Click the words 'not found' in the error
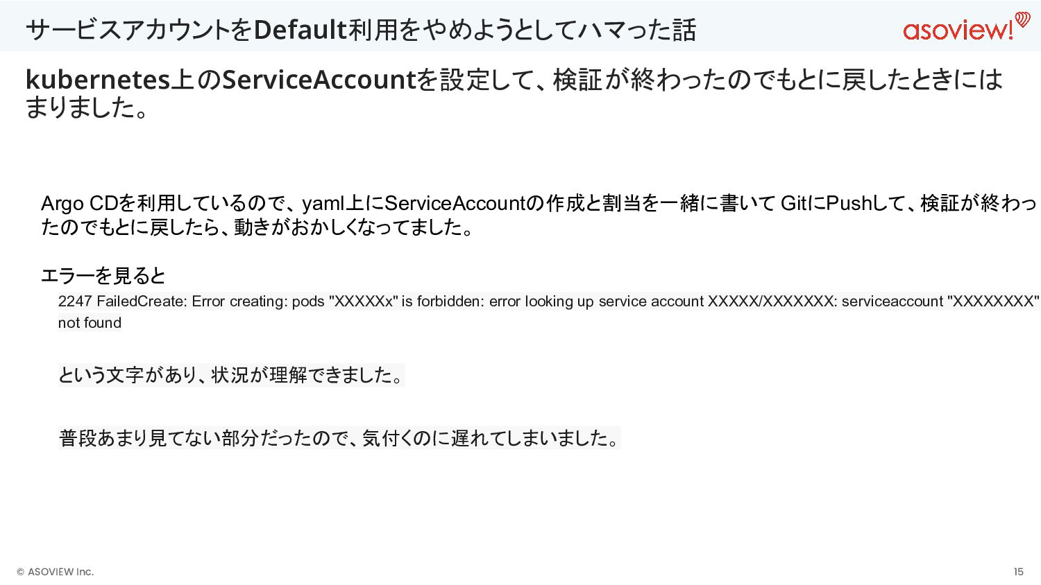Image resolution: width=1041 pixels, height=585 pixels. (x=90, y=323)
